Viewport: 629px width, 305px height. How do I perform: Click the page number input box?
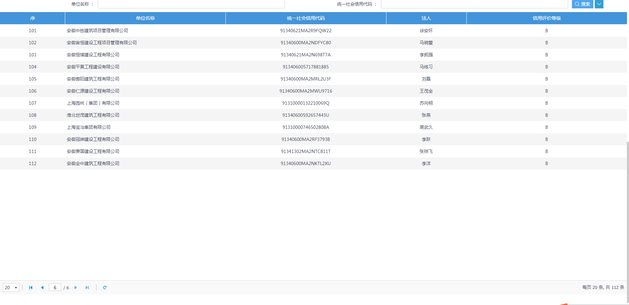[55, 288]
